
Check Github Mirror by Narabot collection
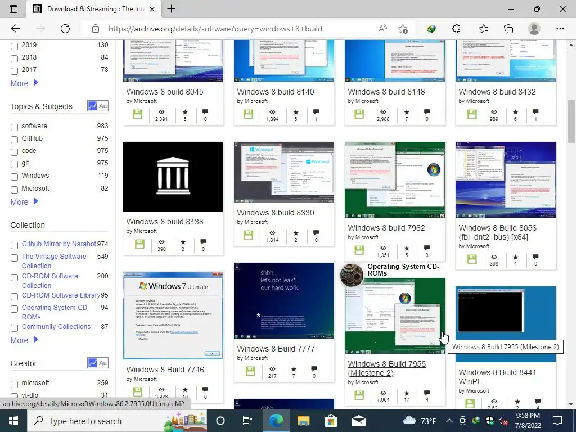(x=14, y=245)
